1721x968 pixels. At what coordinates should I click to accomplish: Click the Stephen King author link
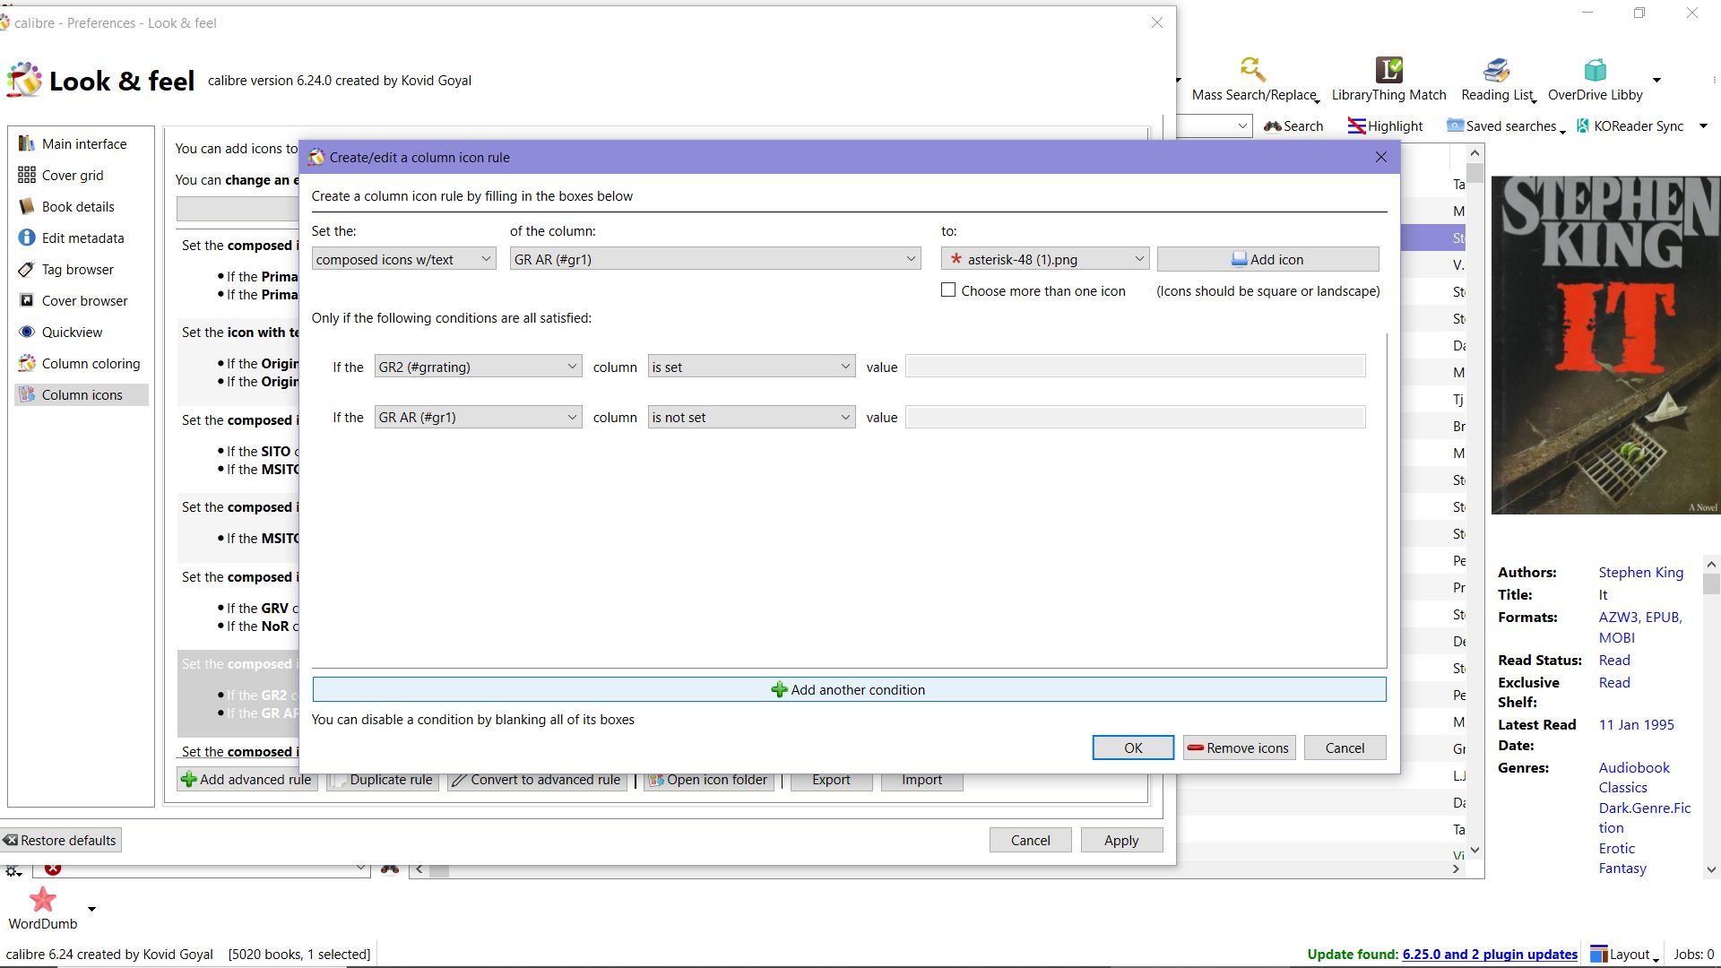1640,573
